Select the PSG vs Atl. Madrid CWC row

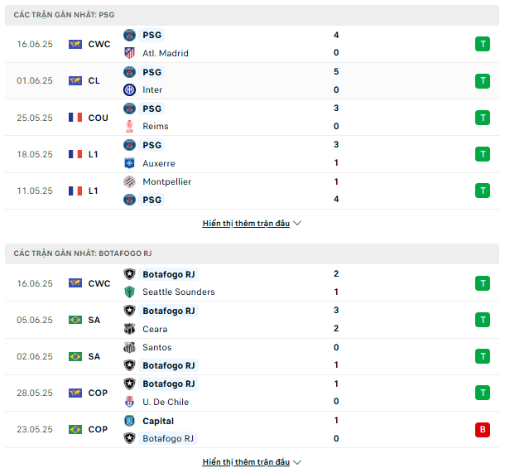(252, 44)
